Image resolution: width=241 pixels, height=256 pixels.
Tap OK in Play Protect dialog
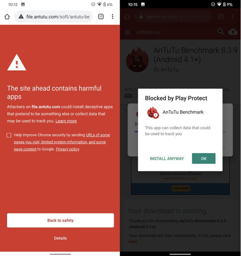coord(203,158)
